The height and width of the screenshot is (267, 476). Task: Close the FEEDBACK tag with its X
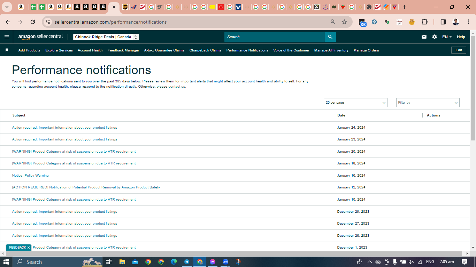point(29,248)
